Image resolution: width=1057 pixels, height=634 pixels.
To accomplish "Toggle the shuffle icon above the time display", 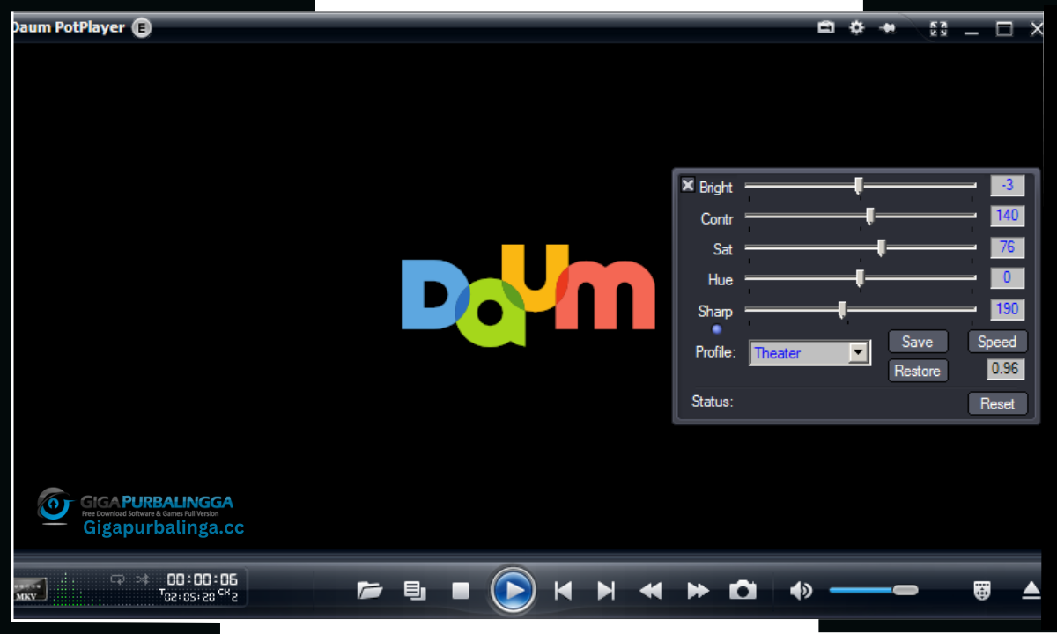I will coord(143,579).
